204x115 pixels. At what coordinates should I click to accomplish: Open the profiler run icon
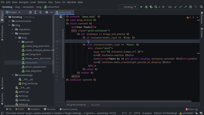pyautogui.click(x=156, y=7)
